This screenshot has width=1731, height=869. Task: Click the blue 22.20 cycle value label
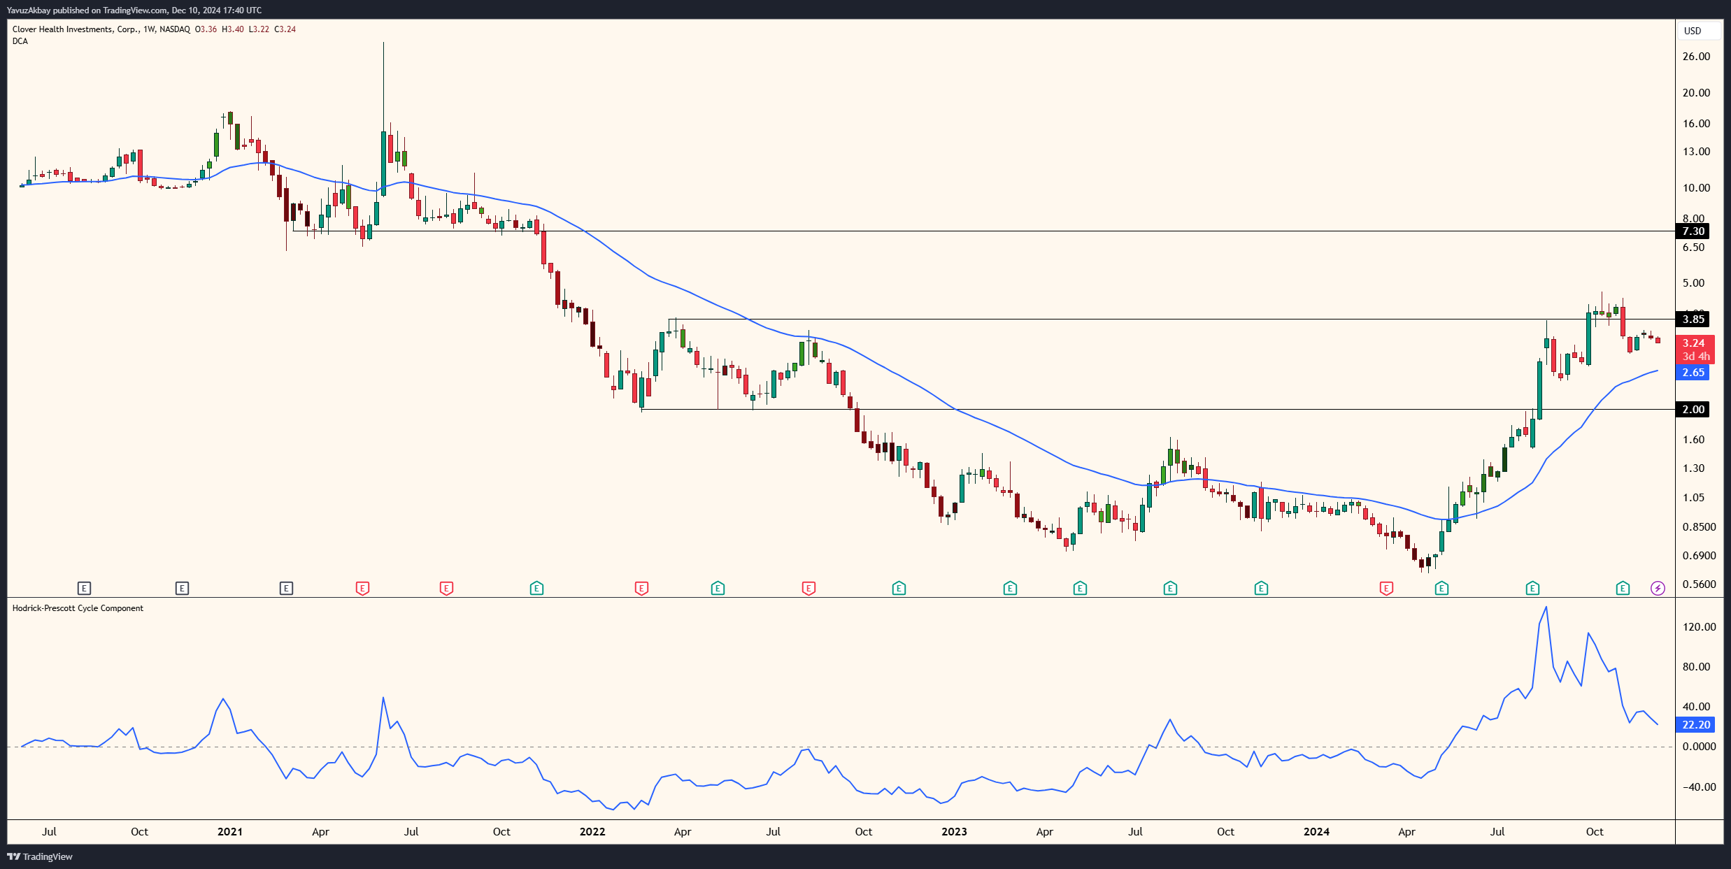(x=1695, y=725)
